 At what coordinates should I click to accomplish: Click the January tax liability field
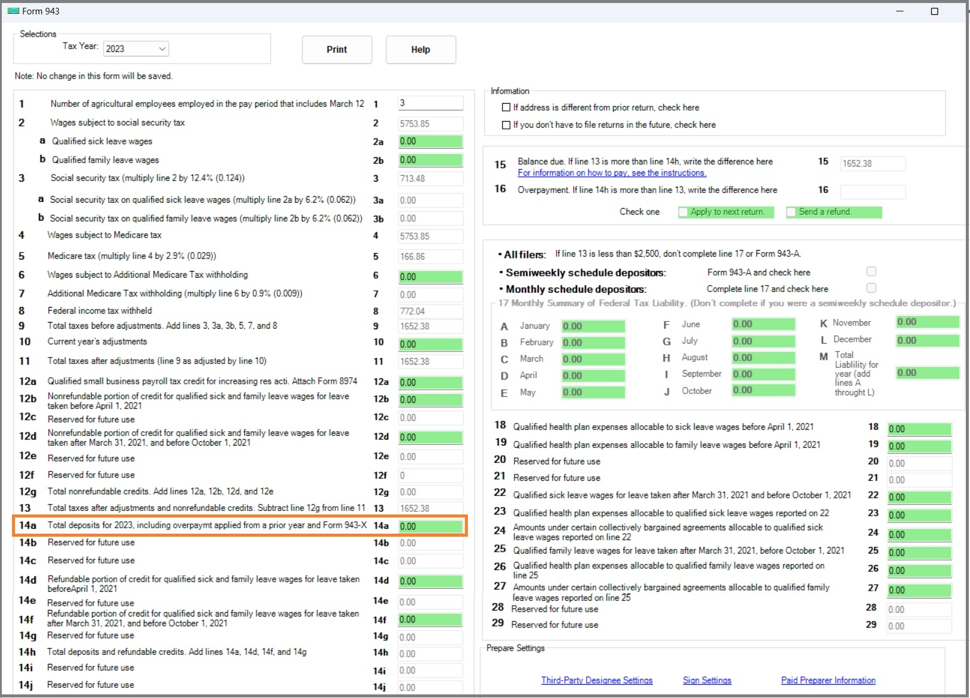click(592, 326)
